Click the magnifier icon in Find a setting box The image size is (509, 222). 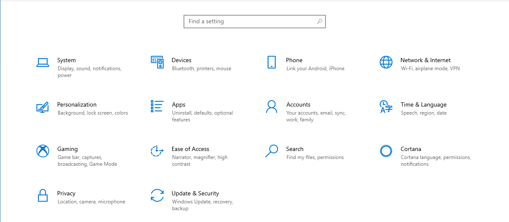coord(320,22)
